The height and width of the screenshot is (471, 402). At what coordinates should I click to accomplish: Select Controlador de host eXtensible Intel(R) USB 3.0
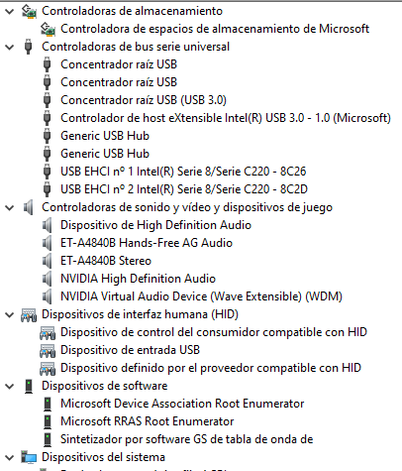point(226,118)
